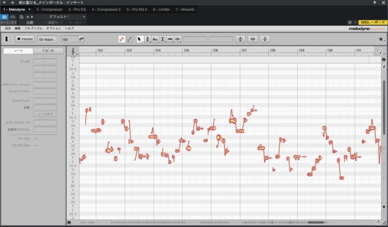The image size is (388, 227).
Task: Select the ノート tab
Action: pos(19,51)
